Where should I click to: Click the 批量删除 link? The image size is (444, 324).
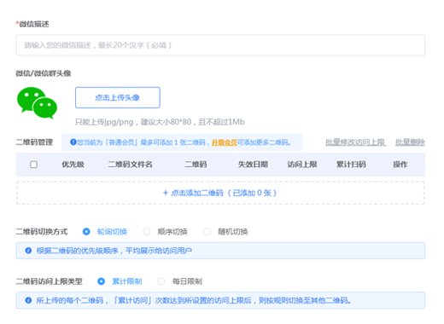pos(410,142)
